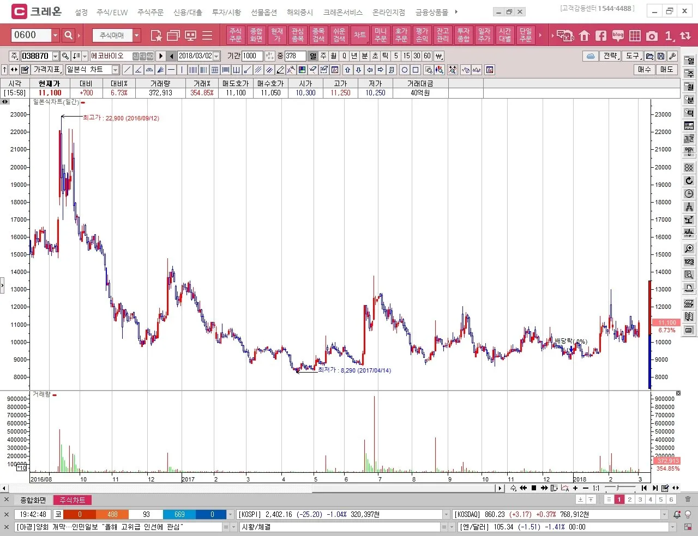Click the refresh icon in right sidebar
Screen dimensions: 698x536
point(689,181)
